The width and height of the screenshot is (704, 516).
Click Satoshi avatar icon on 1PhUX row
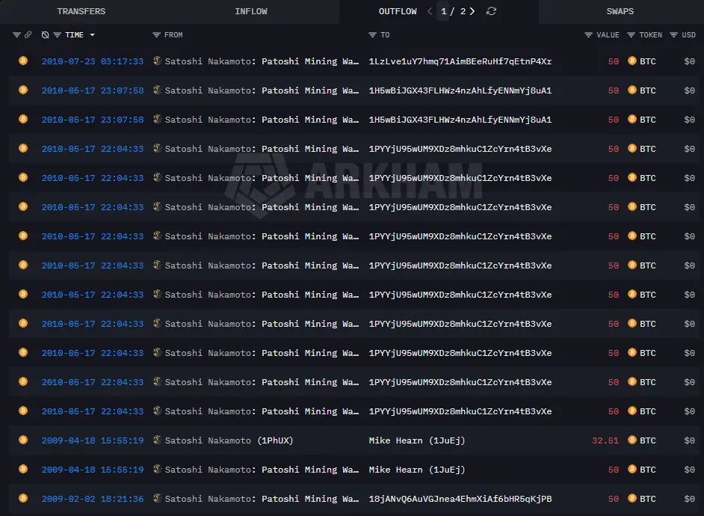point(157,439)
